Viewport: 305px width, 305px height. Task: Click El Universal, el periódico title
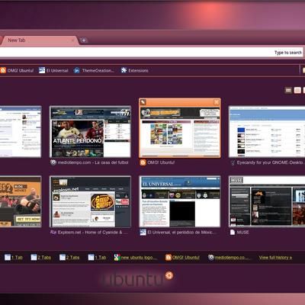[182, 232]
